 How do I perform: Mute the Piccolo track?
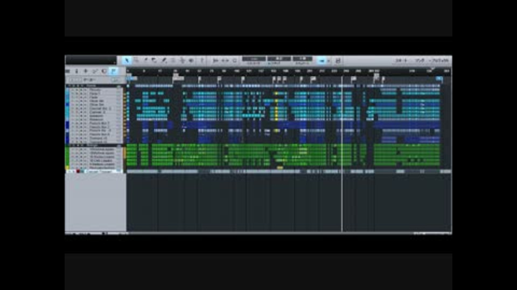(x=73, y=90)
